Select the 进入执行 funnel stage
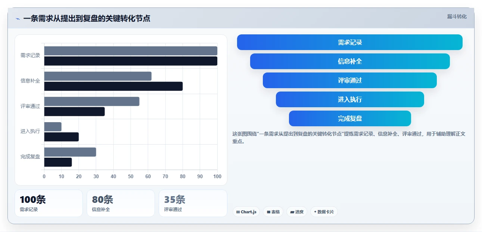 (350, 99)
